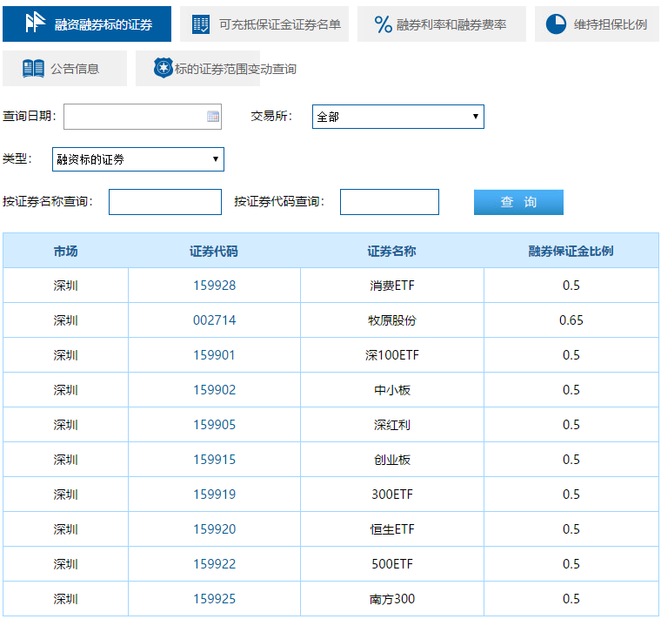Image resolution: width=661 pixels, height=619 pixels.
Task: Click 深圳 market cell in 159928 row
Action: click(66, 286)
